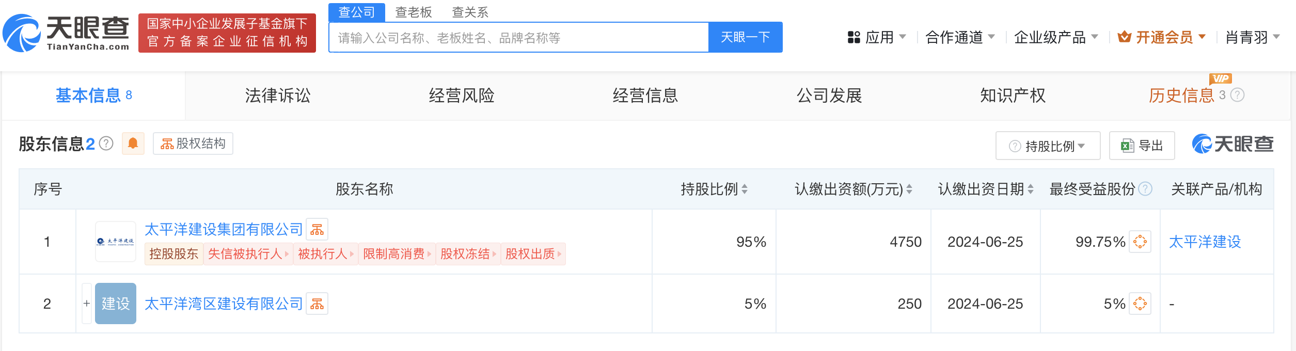The image size is (1296, 351).
Task: Open 太平洋建设集团有限公司 company link
Action: coord(224,230)
